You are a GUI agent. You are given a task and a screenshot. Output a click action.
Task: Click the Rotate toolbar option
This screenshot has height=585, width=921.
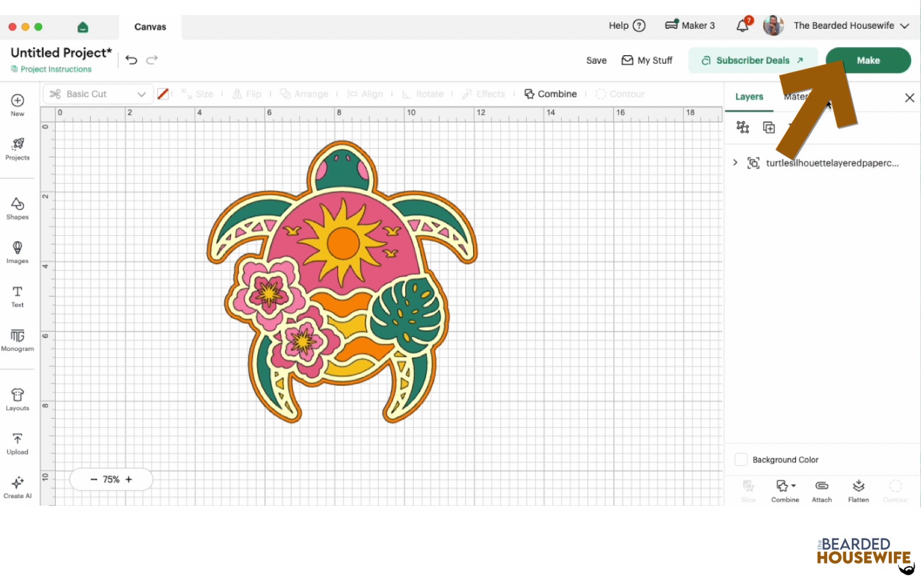coord(423,94)
